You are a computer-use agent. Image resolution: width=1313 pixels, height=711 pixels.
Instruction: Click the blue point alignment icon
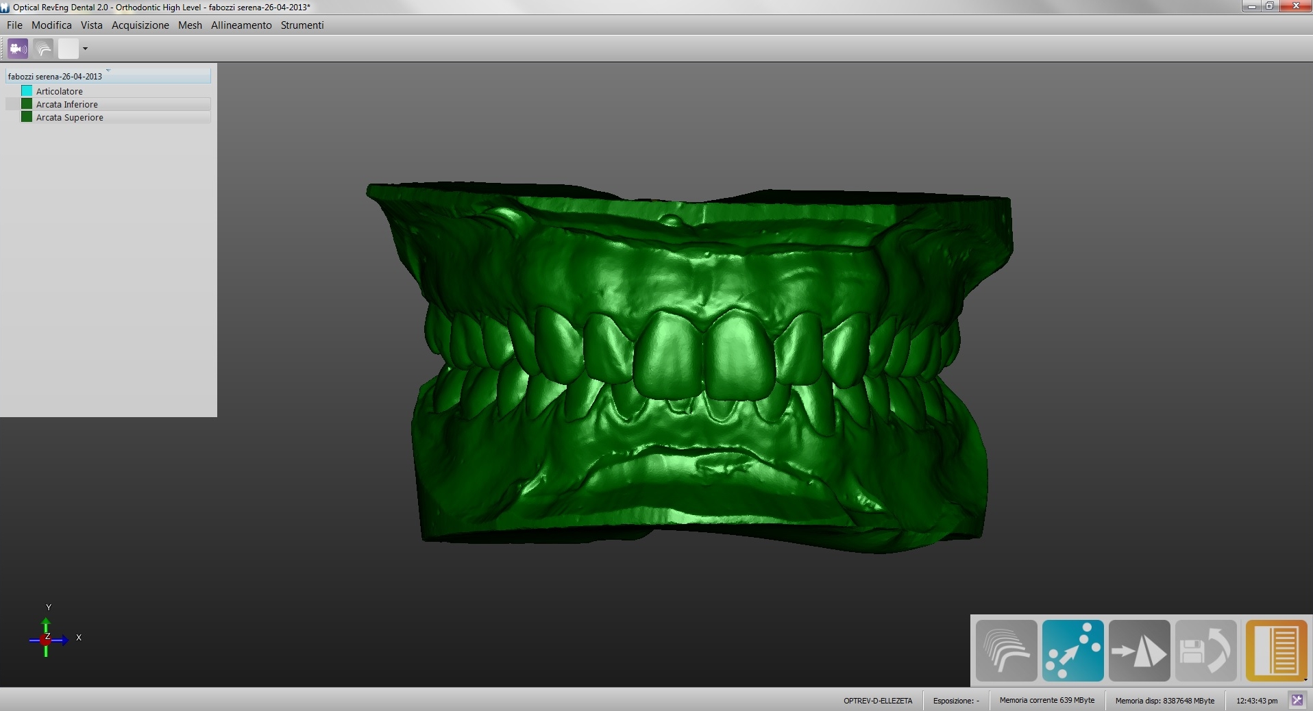pyautogui.click(x=1072, y=651)
